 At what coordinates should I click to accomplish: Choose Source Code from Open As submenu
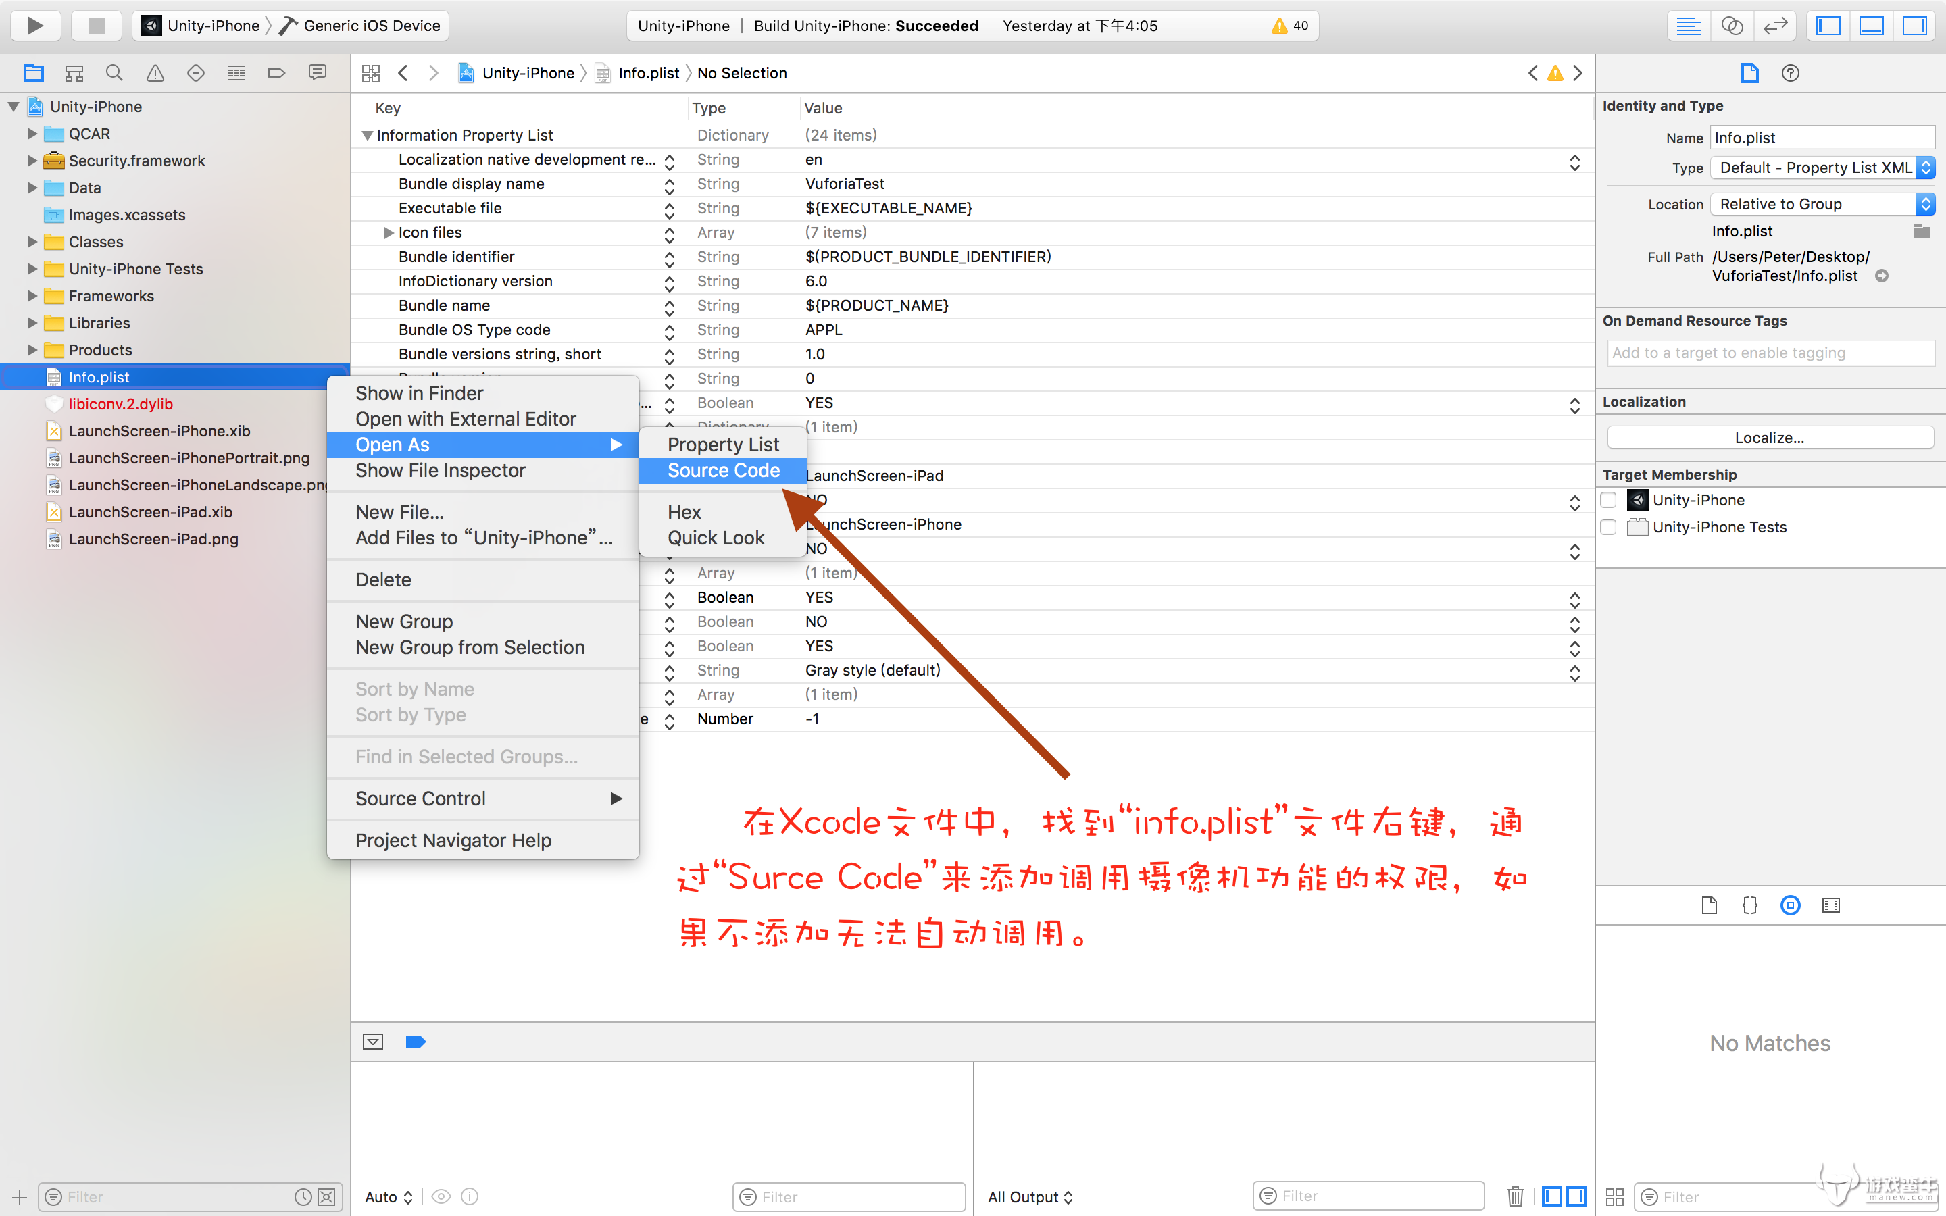(x=723, y=470)
